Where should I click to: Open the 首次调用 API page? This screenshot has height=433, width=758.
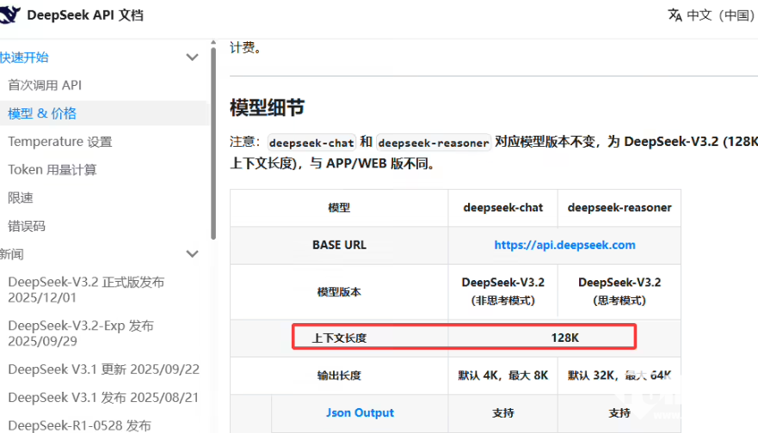[45, 85]
